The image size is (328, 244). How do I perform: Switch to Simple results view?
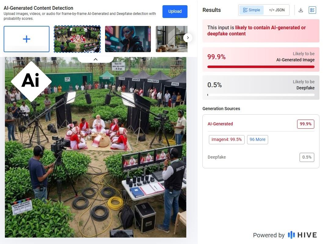tap(251, 10)
